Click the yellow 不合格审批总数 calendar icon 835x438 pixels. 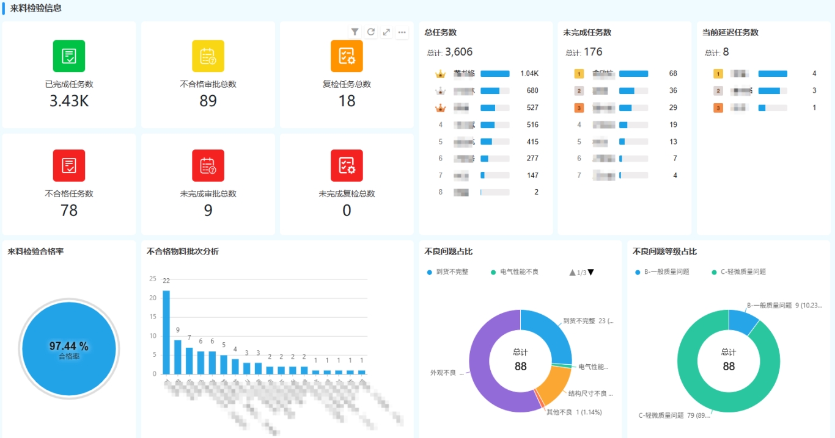coord(208,56)
